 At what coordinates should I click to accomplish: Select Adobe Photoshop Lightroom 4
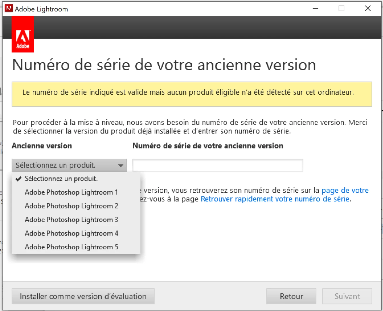(x=76, y=233)
